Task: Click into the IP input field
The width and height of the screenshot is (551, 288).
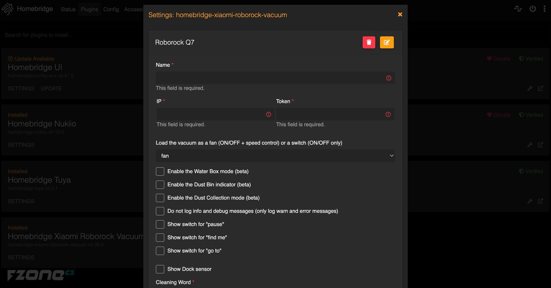Action: (215, 114)
